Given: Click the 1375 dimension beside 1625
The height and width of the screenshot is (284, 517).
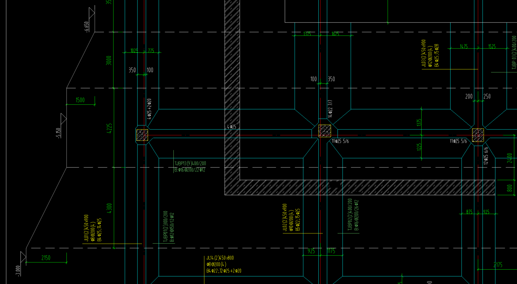Looking at the screenshot, I should (307, 33).
